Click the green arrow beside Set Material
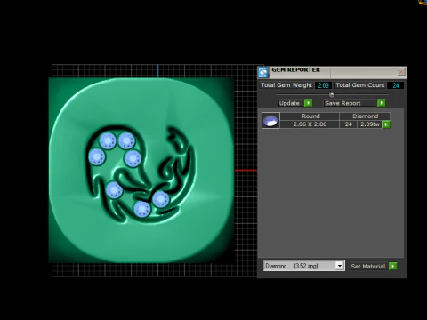427x320 pixels. (393, 266)
